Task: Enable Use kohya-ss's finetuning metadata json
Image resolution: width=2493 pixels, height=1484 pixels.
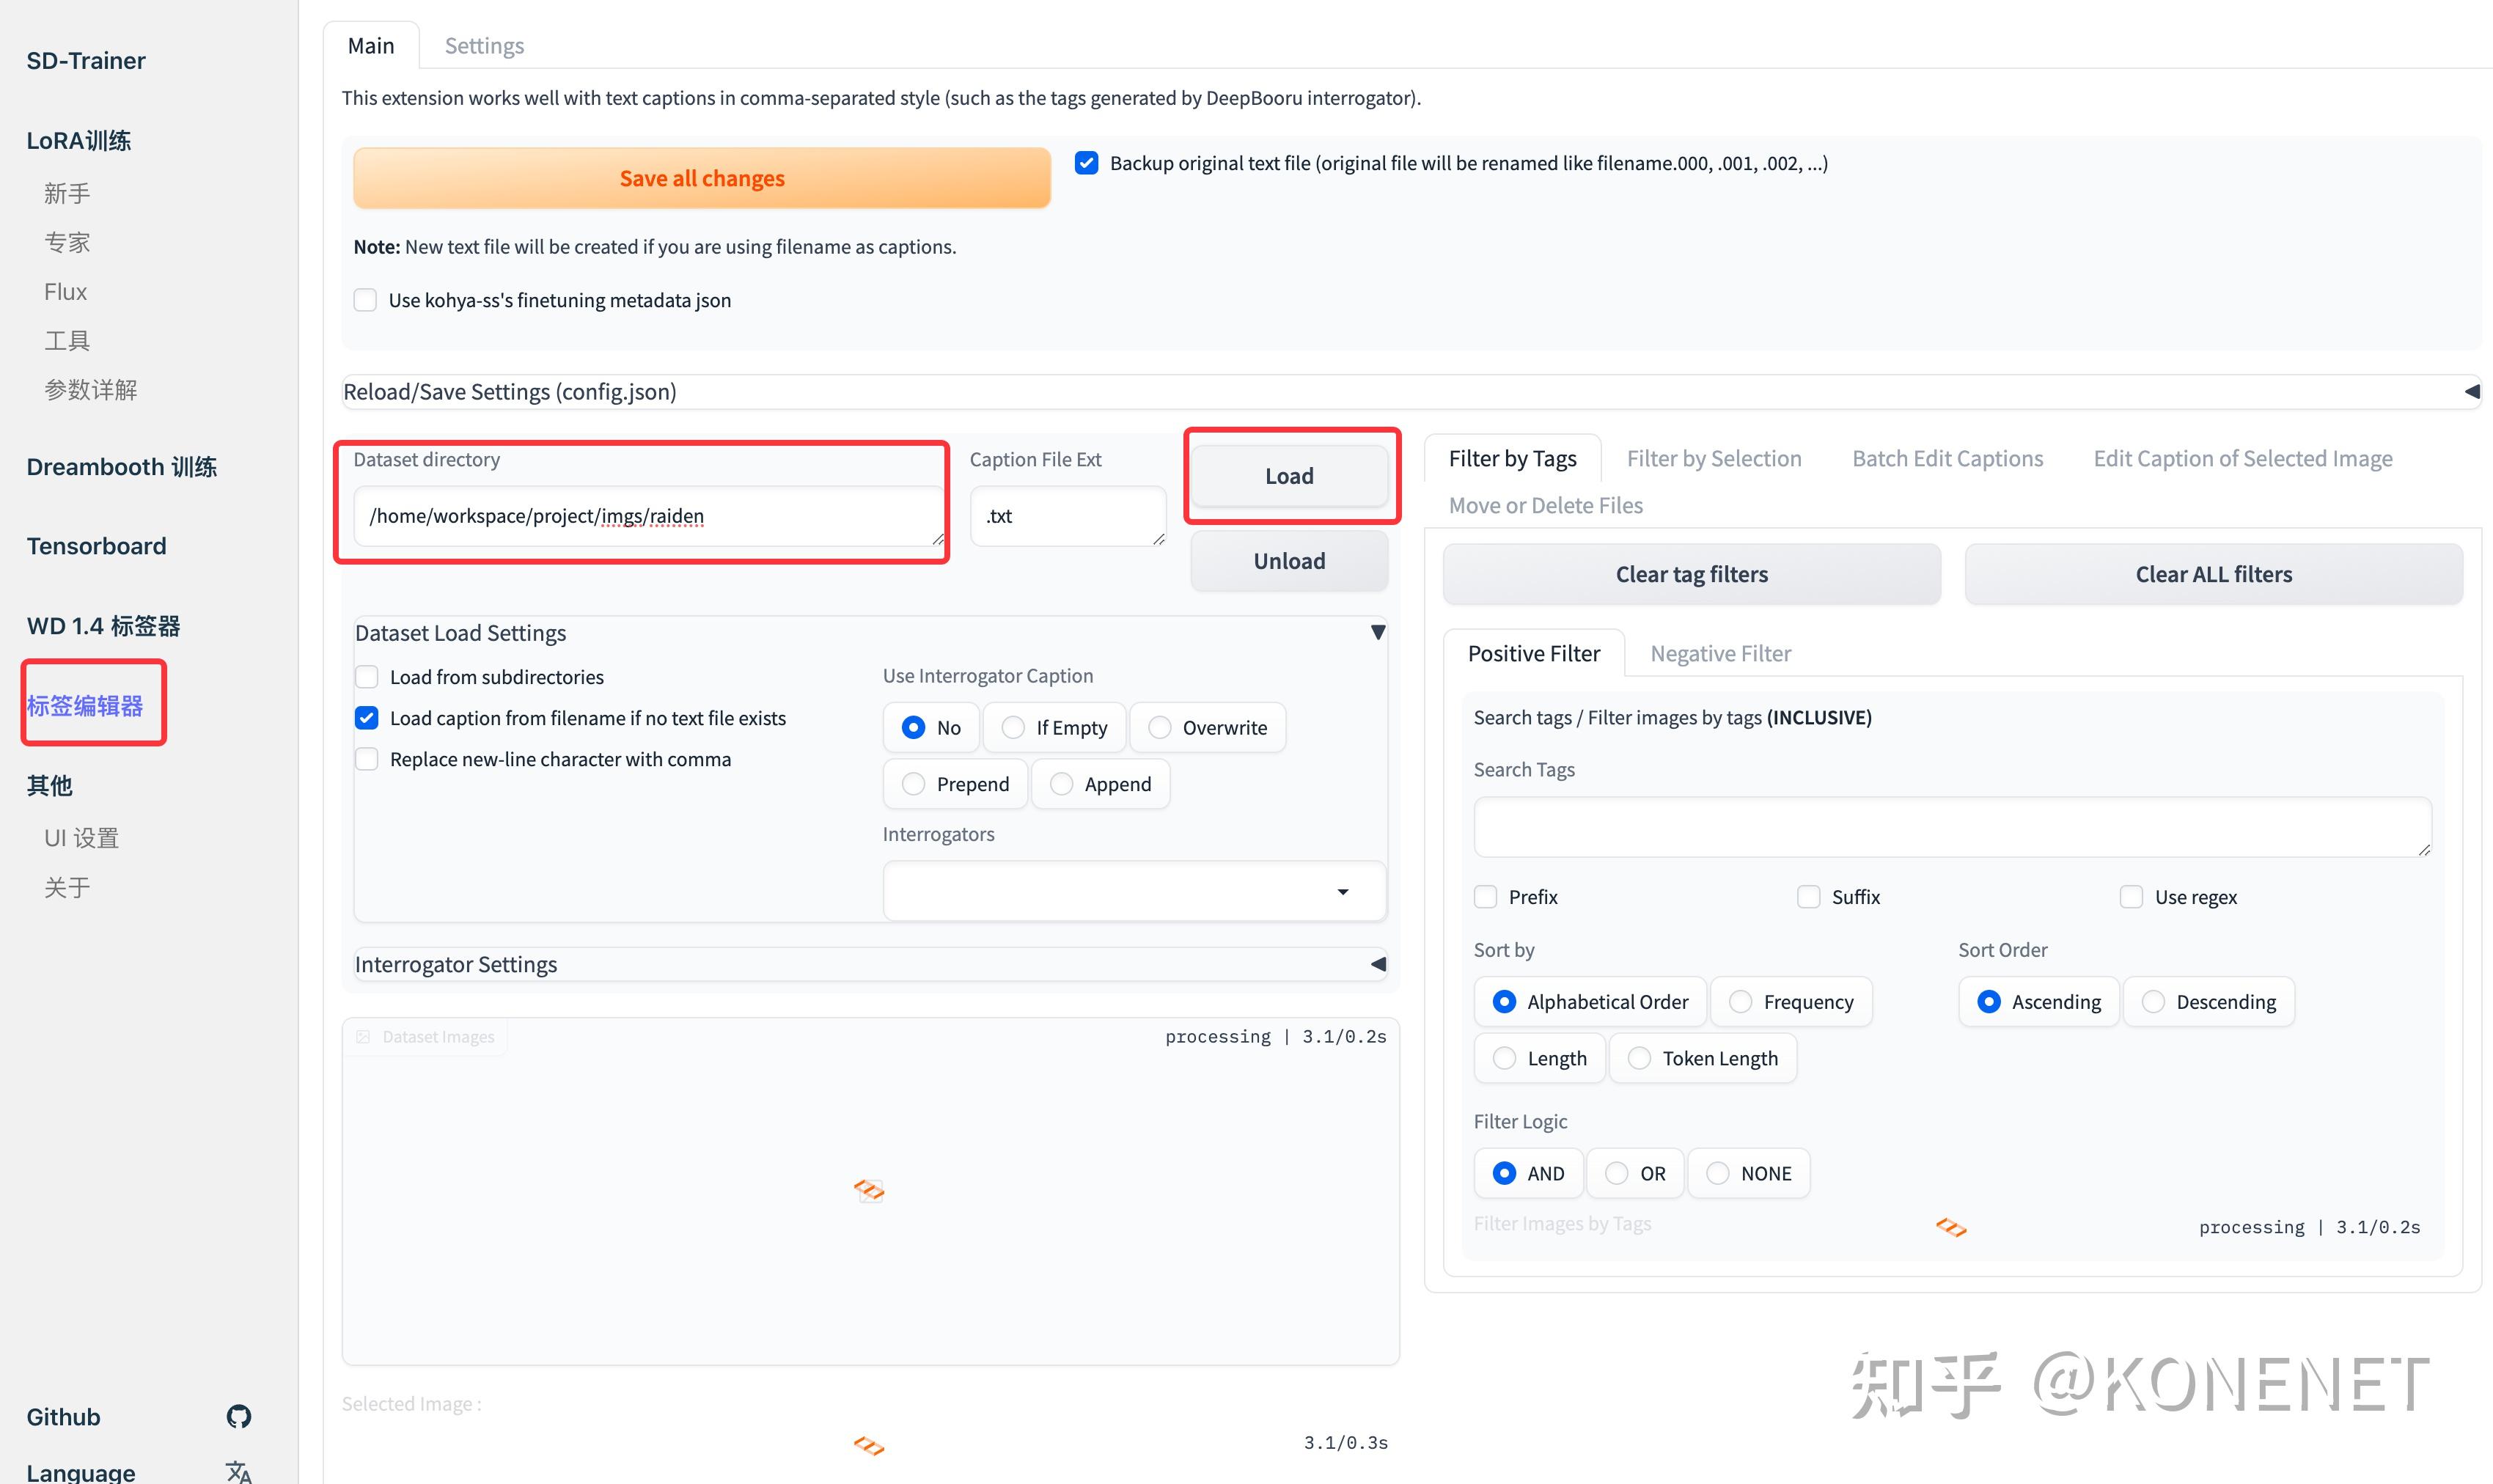Action: coord(366,299)
